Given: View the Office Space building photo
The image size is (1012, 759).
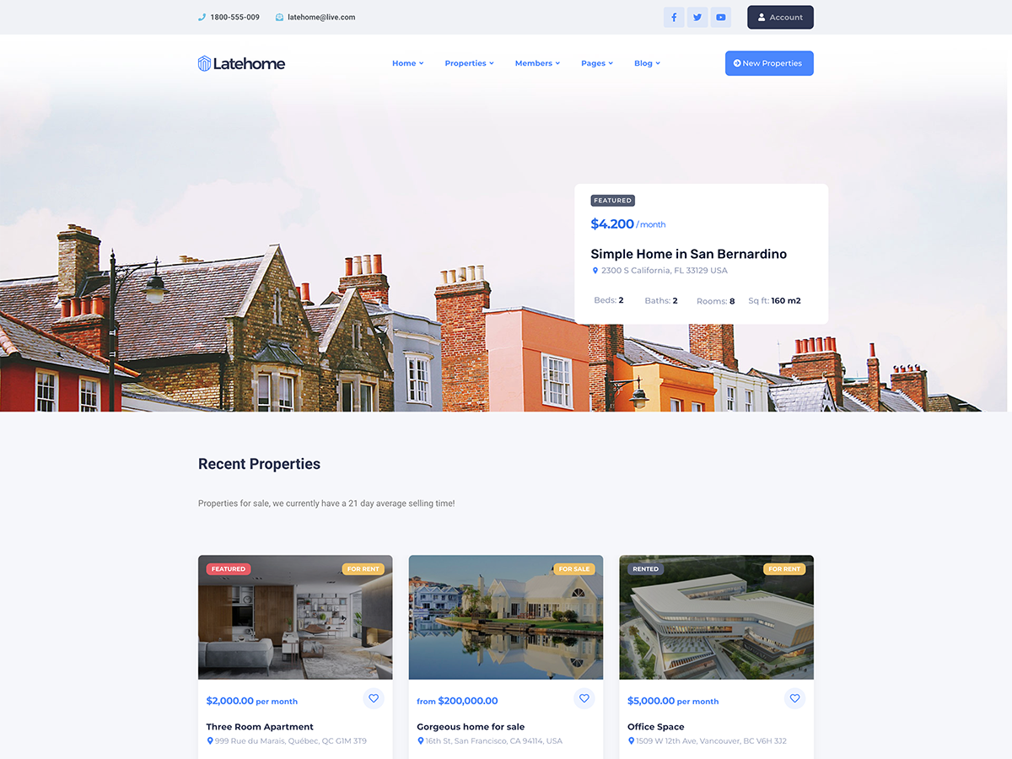Looking at the screenshot, I should [717, 617].
